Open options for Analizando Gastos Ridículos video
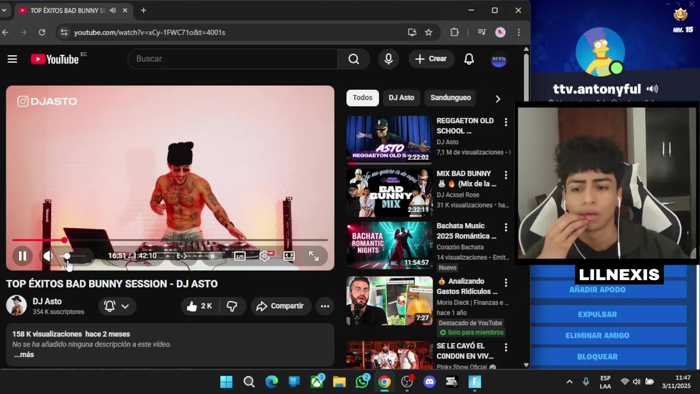 [505, 283]
